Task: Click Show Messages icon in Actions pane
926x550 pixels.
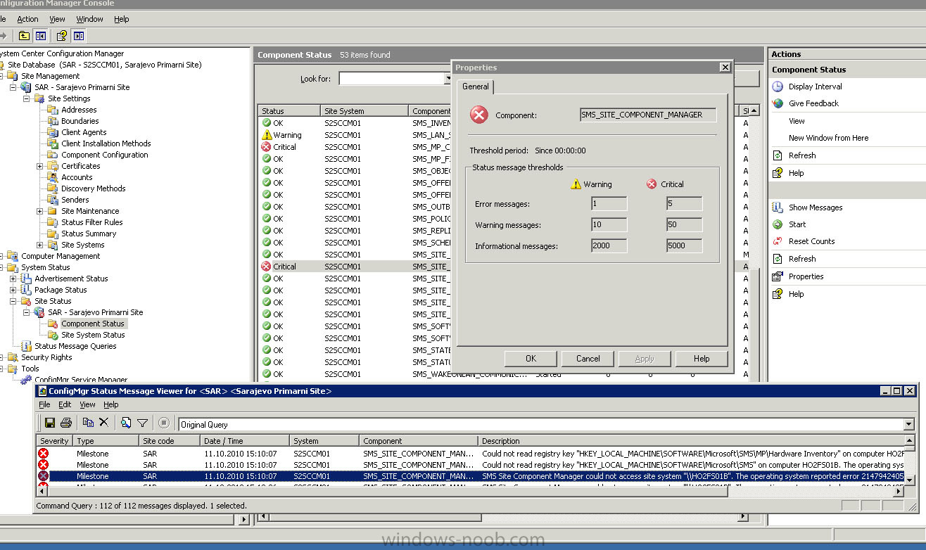Action: coord(778,207)
